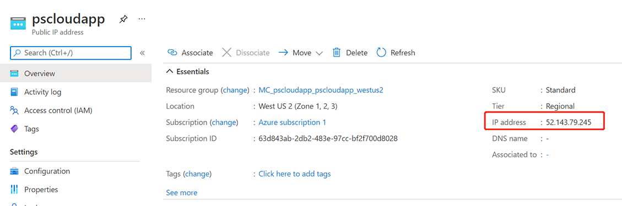Change the Subscription
This screenshot has width=622, height=206.
[224, 123]
